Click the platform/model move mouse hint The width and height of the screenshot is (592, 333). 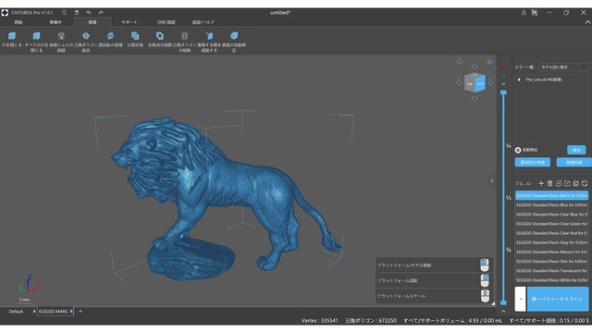pos(434,265)
